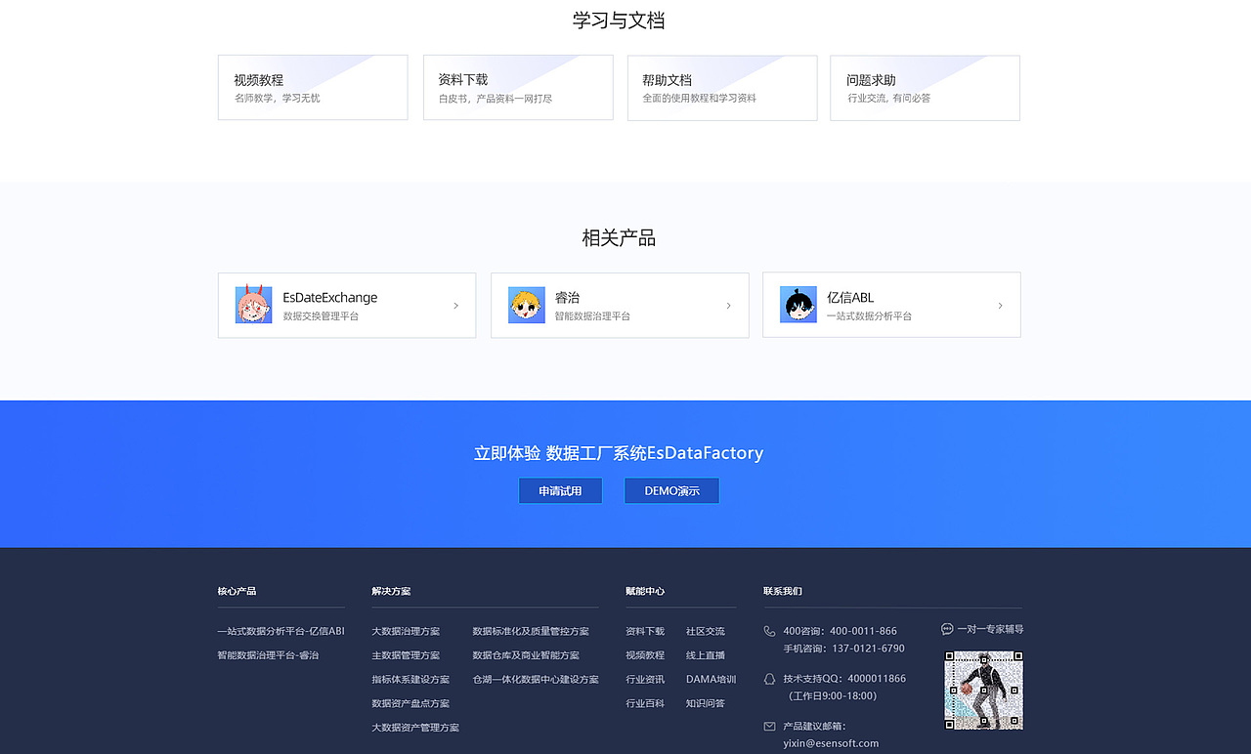Screen dimensions: 1251x754
Task: Click the DEMO演示 button
Action: click(x=671, y=490)
